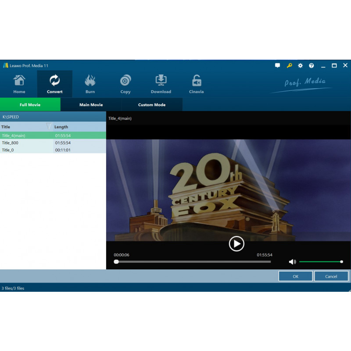This screenshot has height=351, width=351.
Task: Click the 01:55:54 length of Title_800
Action: click(x=63, y=143)
